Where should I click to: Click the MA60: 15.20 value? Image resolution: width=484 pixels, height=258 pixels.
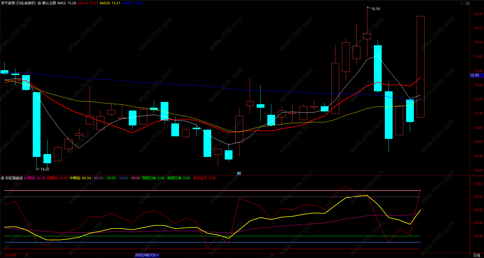point(132,3)
